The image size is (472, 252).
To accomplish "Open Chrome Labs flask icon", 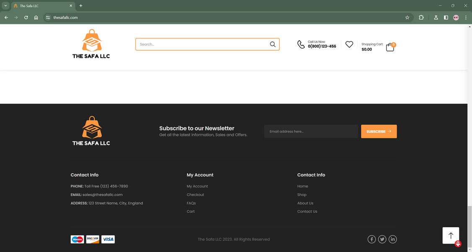I will pos(436,18).
